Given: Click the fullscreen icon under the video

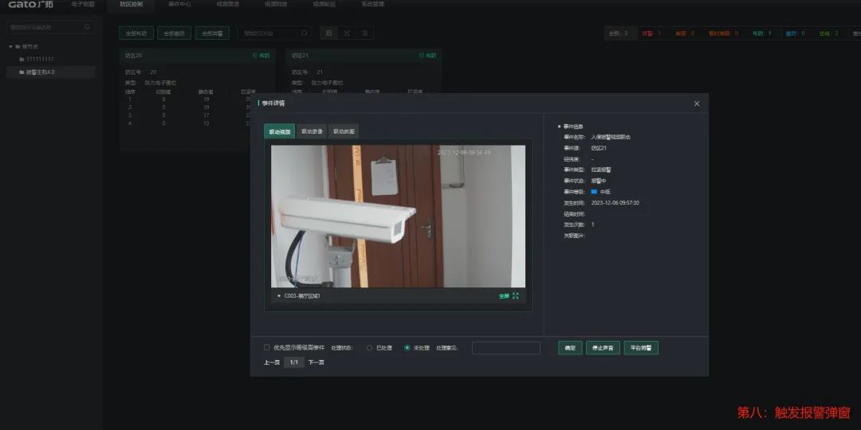Looking at the screenshot, I should 515,295.
